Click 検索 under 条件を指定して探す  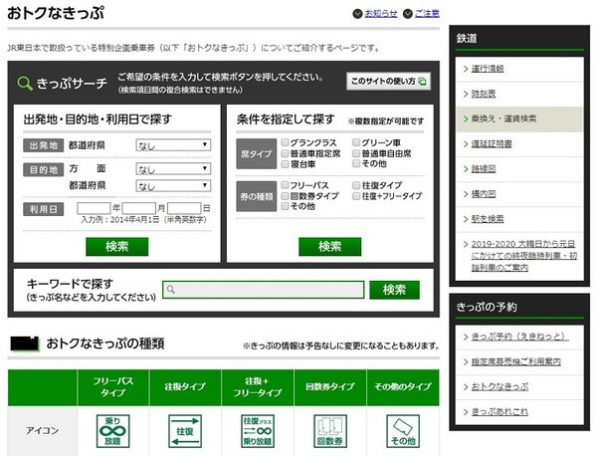point(329,247)
